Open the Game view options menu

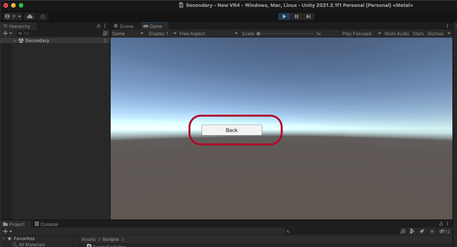coord(447,26)
